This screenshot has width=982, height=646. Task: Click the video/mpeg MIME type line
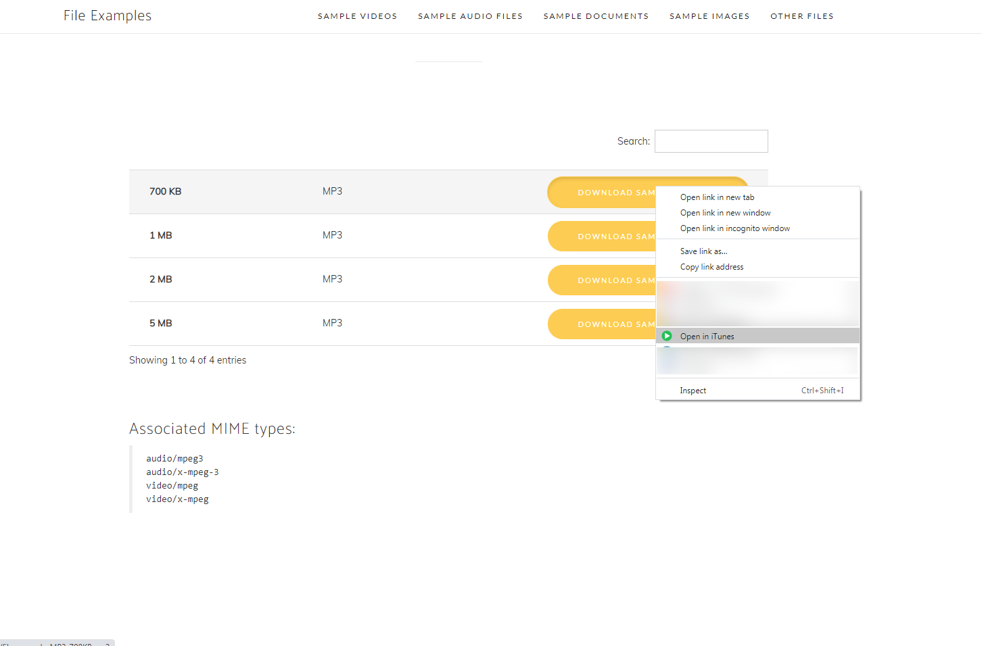click(x=172, y=486)
